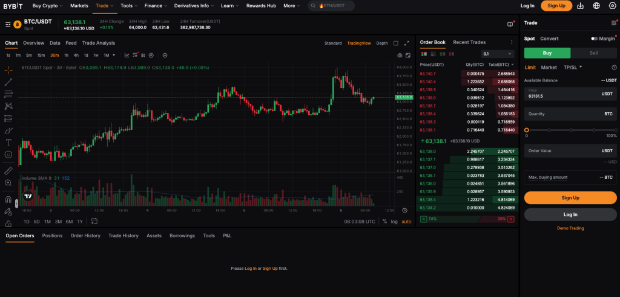Image resolution: width=620 pixels, height=297 pixels.
Task: Select the 4h timeframe button
Action: click(76, 55)
